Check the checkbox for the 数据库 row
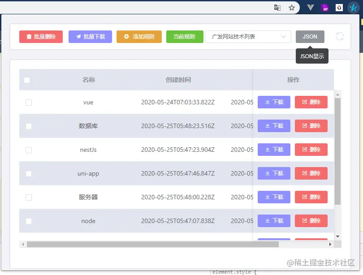The image size is (363, 275). pyautogui.click(x=29, y=126)
